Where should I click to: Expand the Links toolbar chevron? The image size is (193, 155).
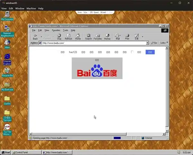tap(167, 42)
